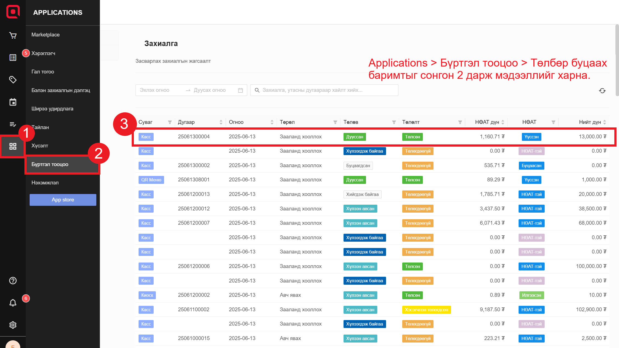Refresh the order list
Screen dimensions: 619x348
coord(602,91)
